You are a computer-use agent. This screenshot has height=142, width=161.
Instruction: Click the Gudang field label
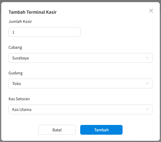pyautogui.click(x=16, y=73)
